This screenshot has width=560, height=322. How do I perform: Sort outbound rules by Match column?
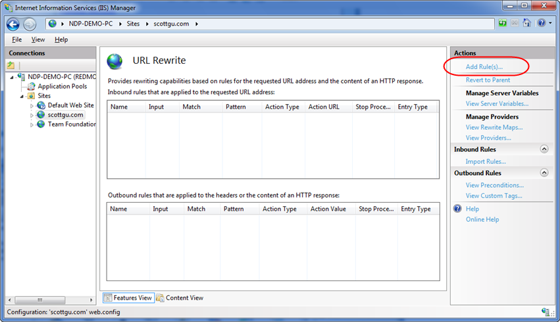tap(202, 209)
